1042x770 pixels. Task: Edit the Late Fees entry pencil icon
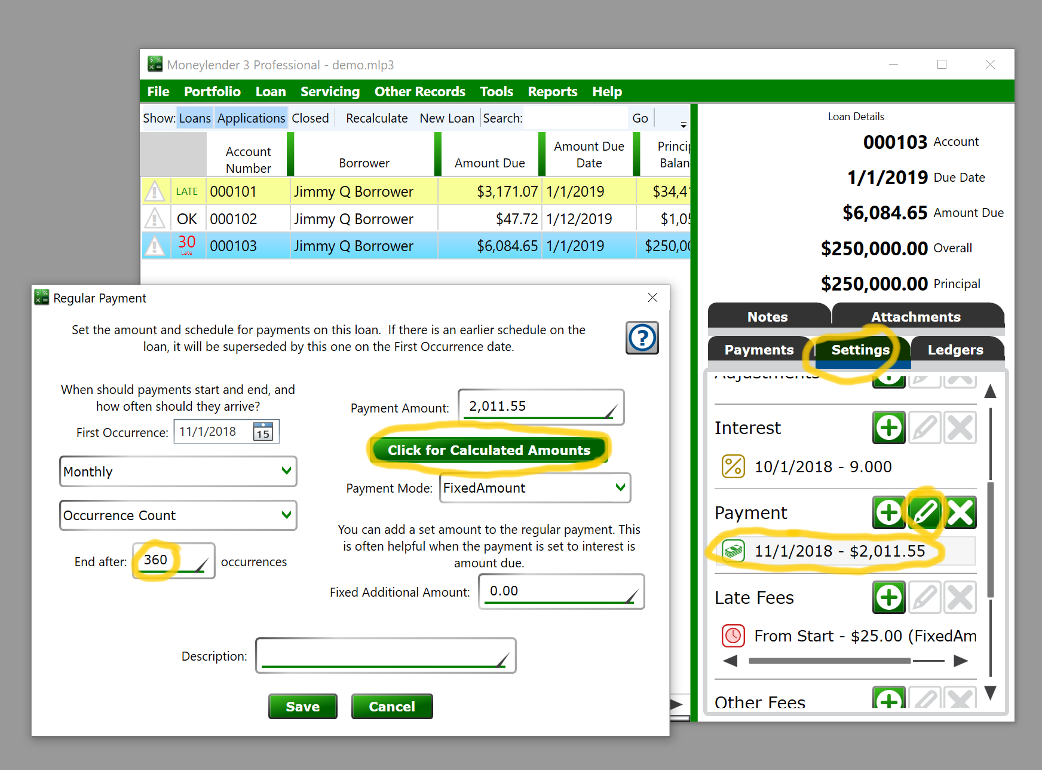coord(925,597)
